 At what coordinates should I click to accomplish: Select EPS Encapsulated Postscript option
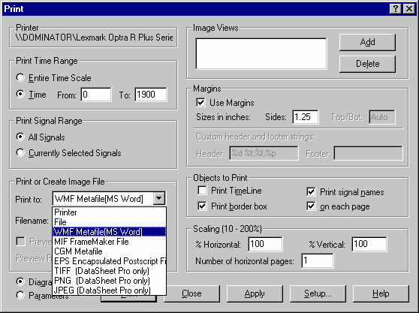point(110,261)
